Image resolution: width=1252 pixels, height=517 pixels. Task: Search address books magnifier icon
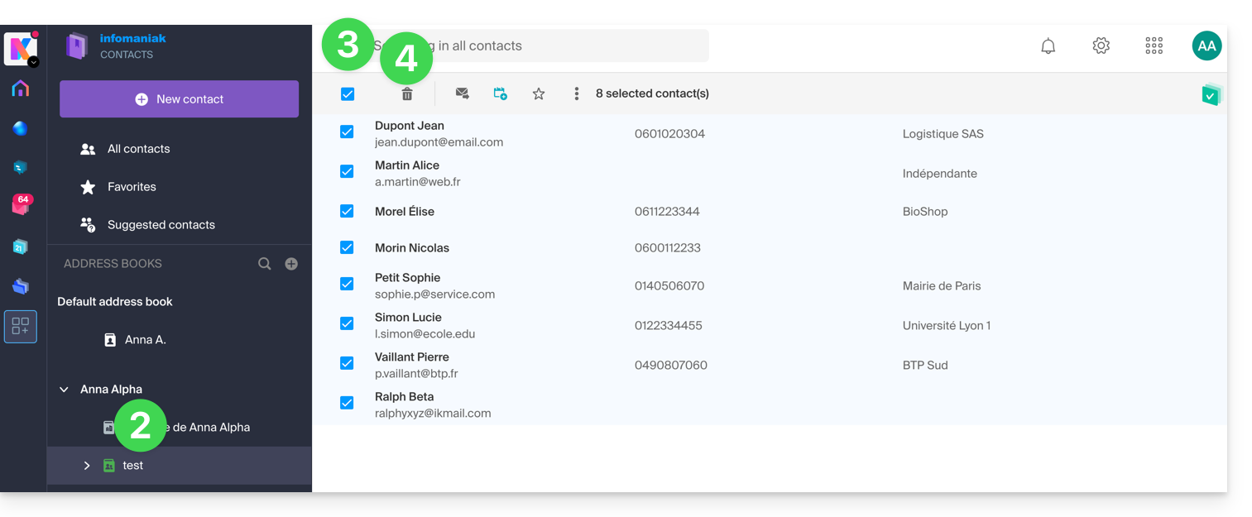[265, 264]
